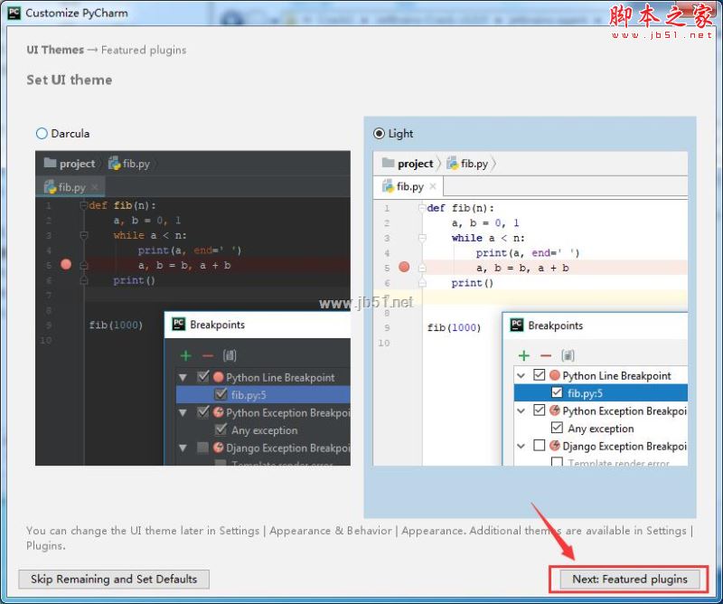Click the PyCharm logo in the title bar
723x604 pixels.
pos(13,13)
